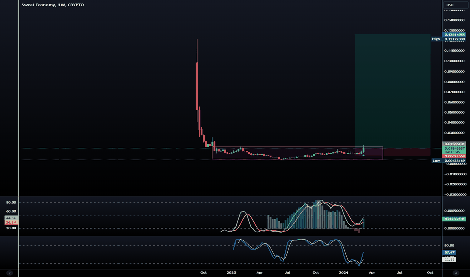Click the 0.05000000 price axis label
The image size is (470, 277).
[x=454, y=113]
